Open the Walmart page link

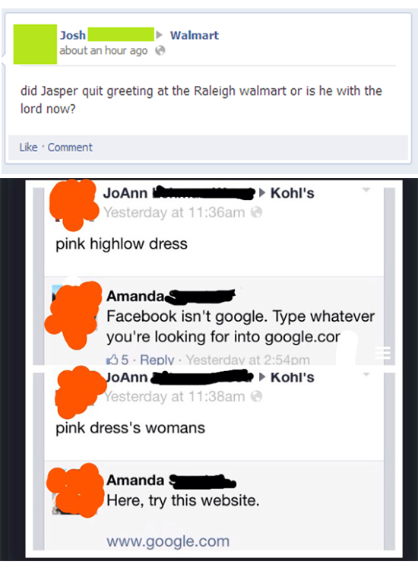195,35
